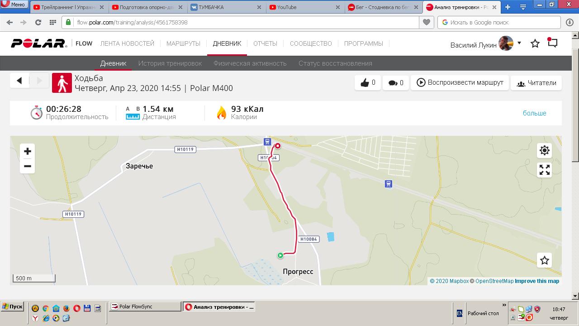Expand more stats via 'больше' link
Image resolution: width=579 pixels, height=326 pixels.
click(535, 113)
